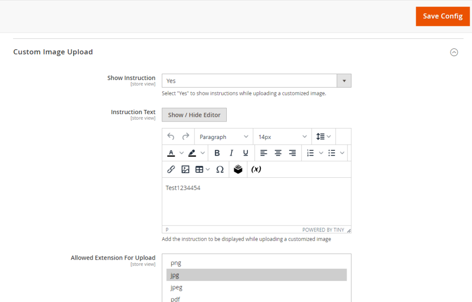Click the Show / Hide Editor button
The image size is (472, 302).
click(x=194, y=115)
